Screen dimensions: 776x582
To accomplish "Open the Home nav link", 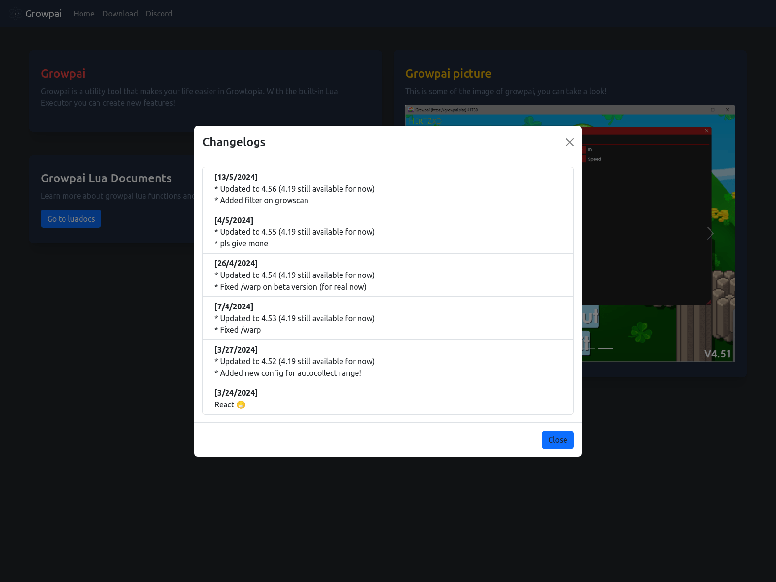I will point(84,14).
